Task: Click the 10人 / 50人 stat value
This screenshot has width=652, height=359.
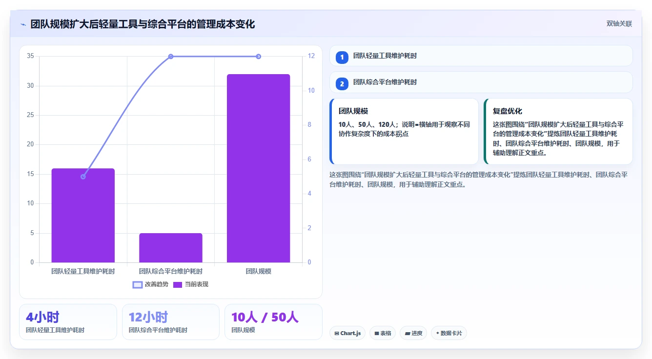Action: click(265, 317)
